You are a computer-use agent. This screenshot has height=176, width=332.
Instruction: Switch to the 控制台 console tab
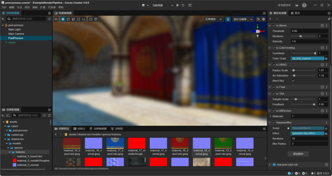(x=79, y=129)
